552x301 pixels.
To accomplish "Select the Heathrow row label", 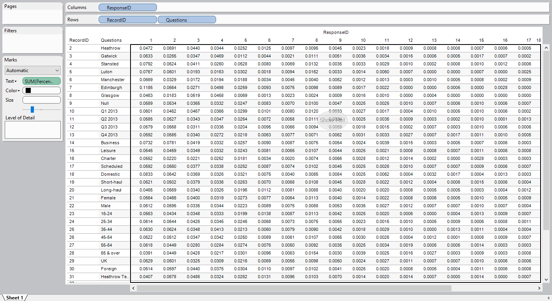I will tap(110, 48).
